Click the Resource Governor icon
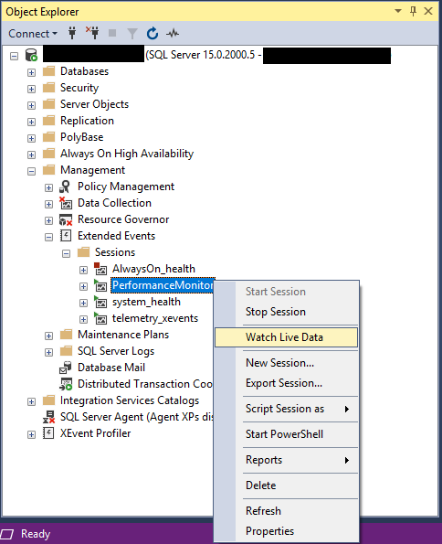Screen dimensions: 442x544 tap(66, 220)
